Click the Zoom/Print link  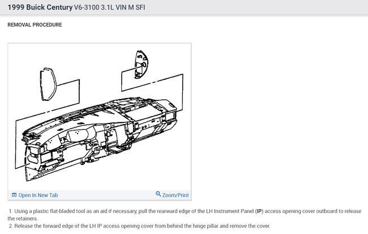(176, 195)
